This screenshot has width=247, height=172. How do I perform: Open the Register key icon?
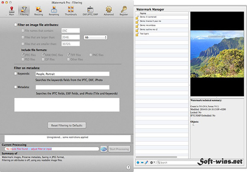[123, 11]
